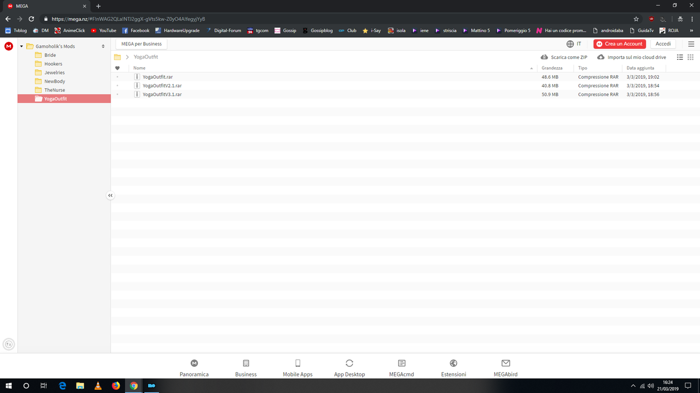Image resolution: width=700 pixels, height=393 pixels.
Task: Open the sort arrows next to Gamoholik's Mods
Action: (103, 46)
